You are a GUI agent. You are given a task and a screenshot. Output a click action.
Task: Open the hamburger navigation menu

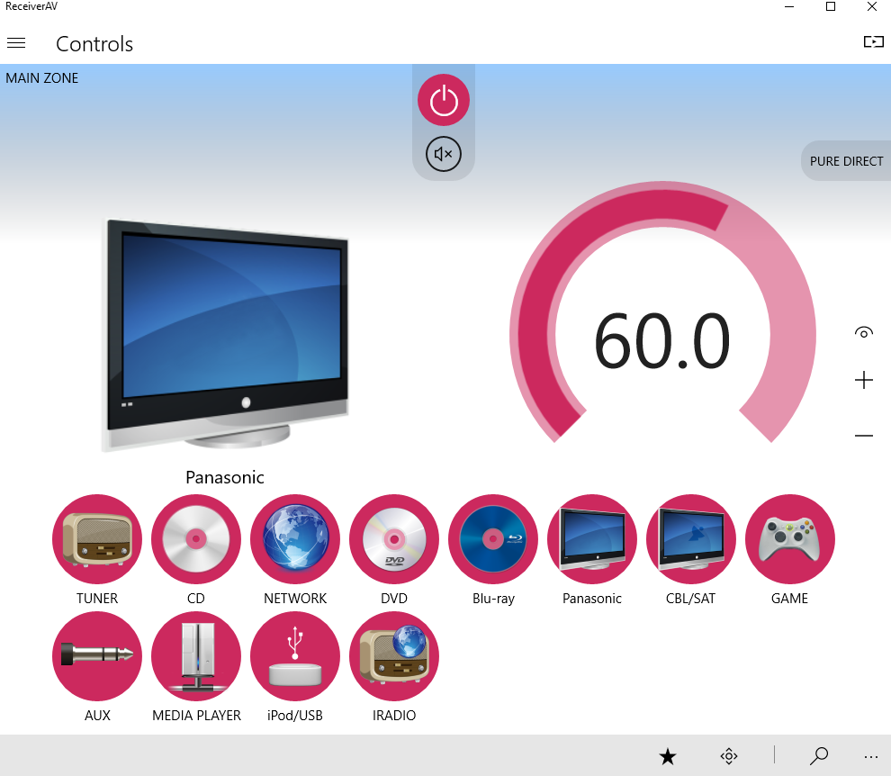[x=16, y=43]
